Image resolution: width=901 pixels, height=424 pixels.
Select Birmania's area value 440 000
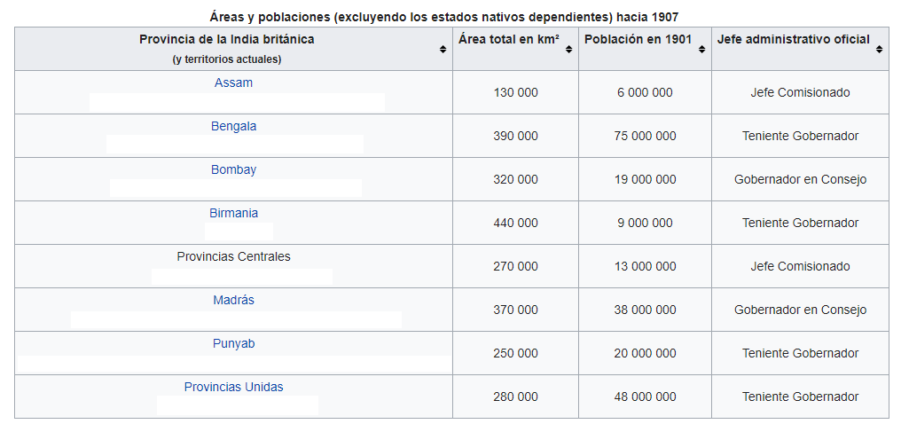tap(515, 223)
